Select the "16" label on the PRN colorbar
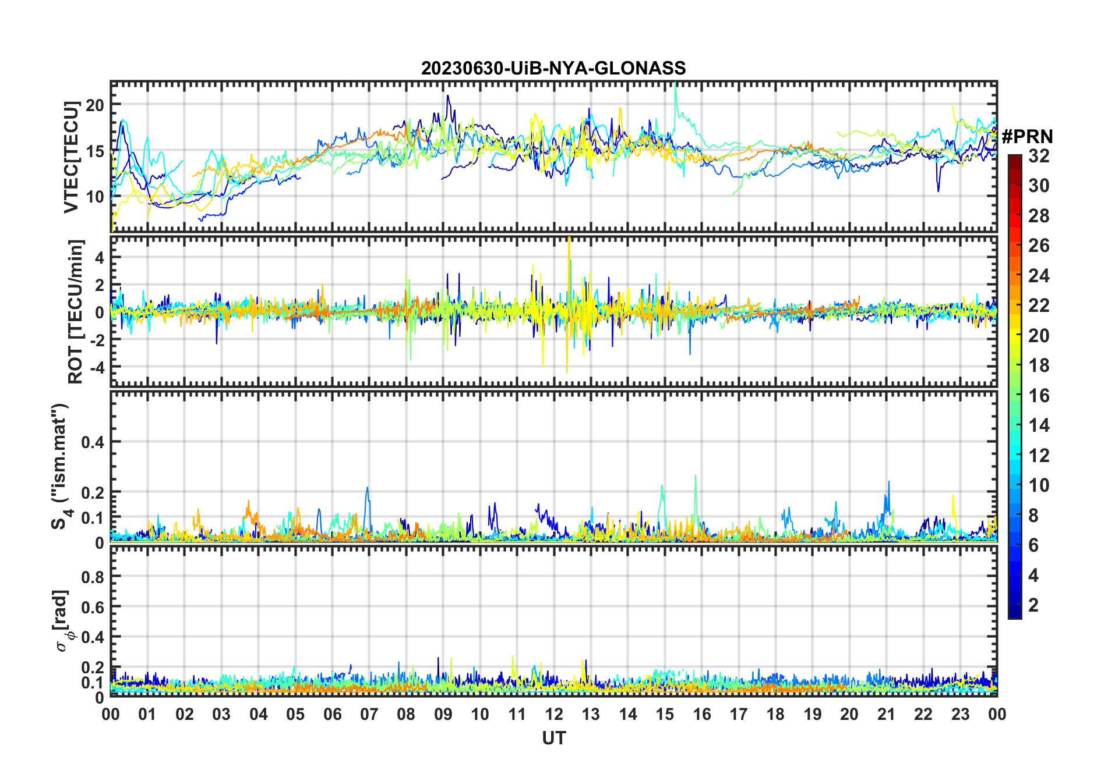1108x774 pixels. 1039,396
